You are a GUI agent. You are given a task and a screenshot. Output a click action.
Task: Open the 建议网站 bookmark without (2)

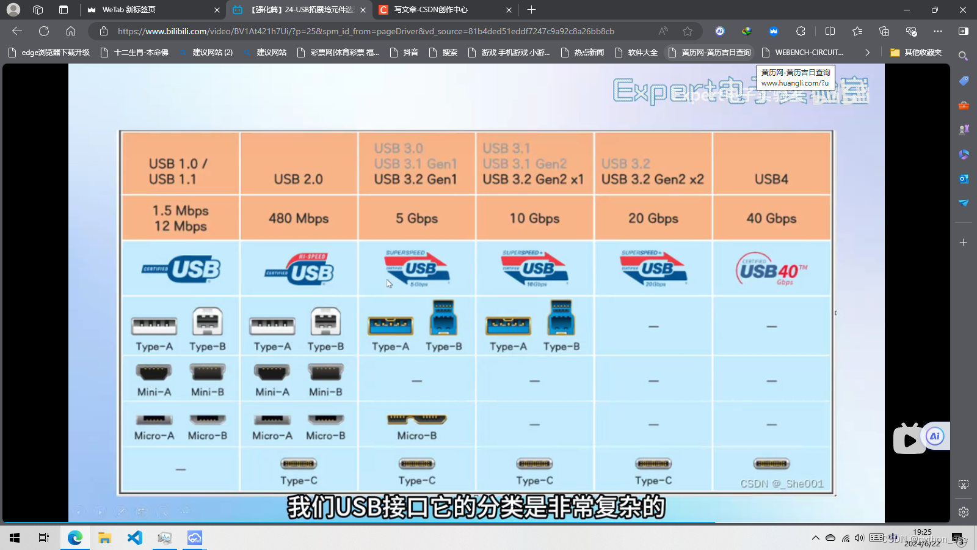click(x=265, y=53)
